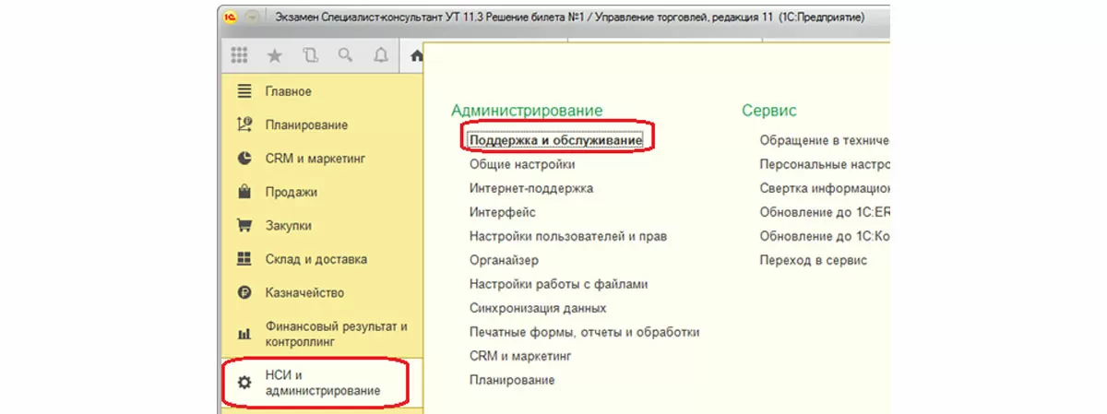This screenshot has height=414, width=1107.
Task: Open Настройки работы с файлами
Action: tap(558, 284)
